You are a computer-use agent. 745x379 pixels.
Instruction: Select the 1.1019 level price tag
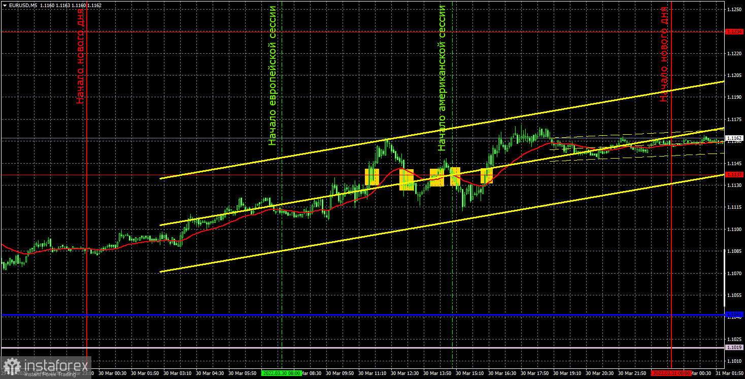[x=734, y=348]
